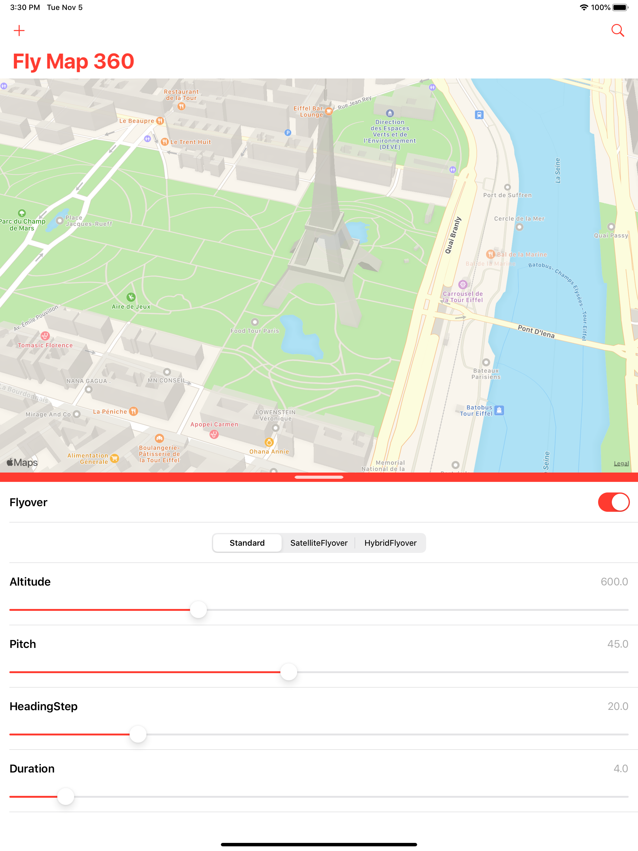
Task: Tap the Apopei Carmen medical pin
Action: (214, 434)
